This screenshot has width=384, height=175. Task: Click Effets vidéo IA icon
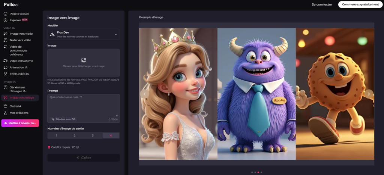pyautogui.click(x=5, y=74)
